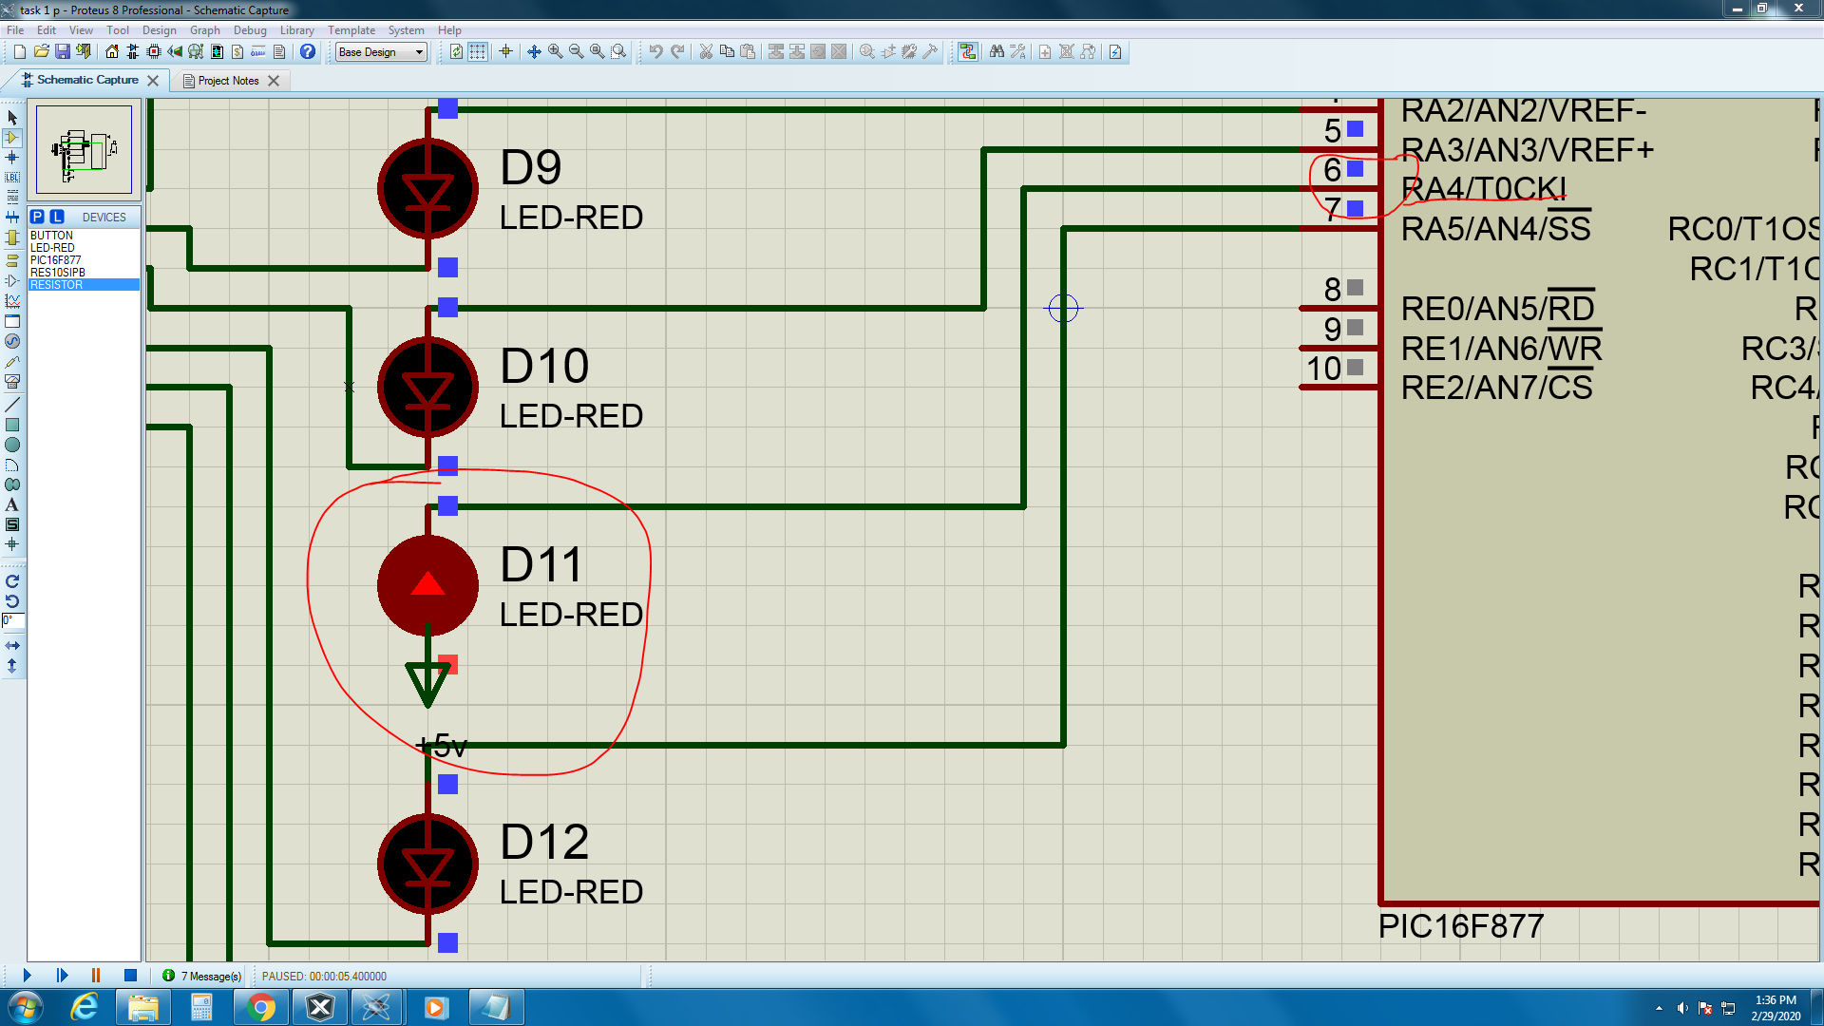
Task: Choose the Buses mode tool
Action: pyautogui.click(x=12, y=218)
